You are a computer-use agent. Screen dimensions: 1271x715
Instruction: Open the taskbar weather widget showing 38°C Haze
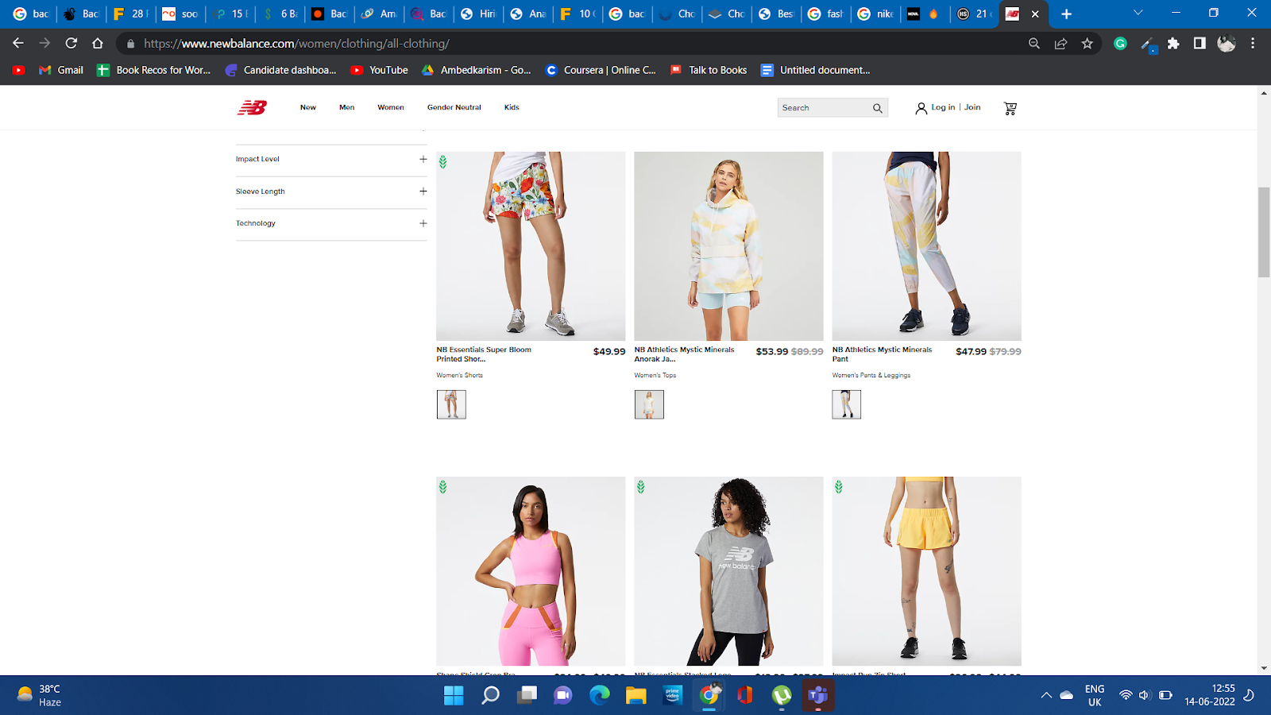pos(40,695)
